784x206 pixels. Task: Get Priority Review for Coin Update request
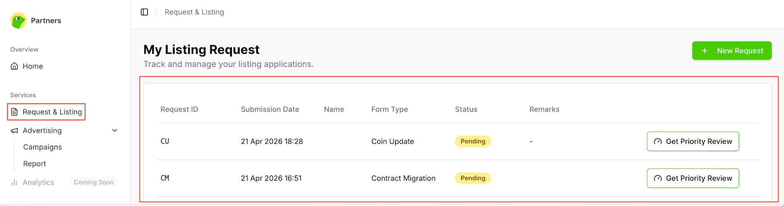[693, 142]
